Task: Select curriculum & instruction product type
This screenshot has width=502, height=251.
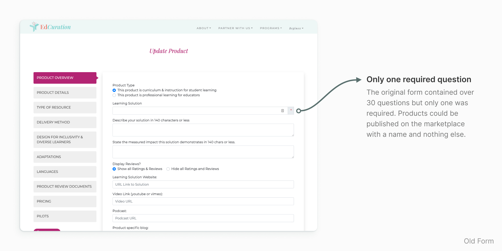Action: point(114,90)
